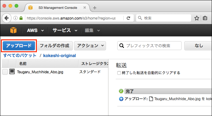Open the 編集 dropdown

[92, 31]
